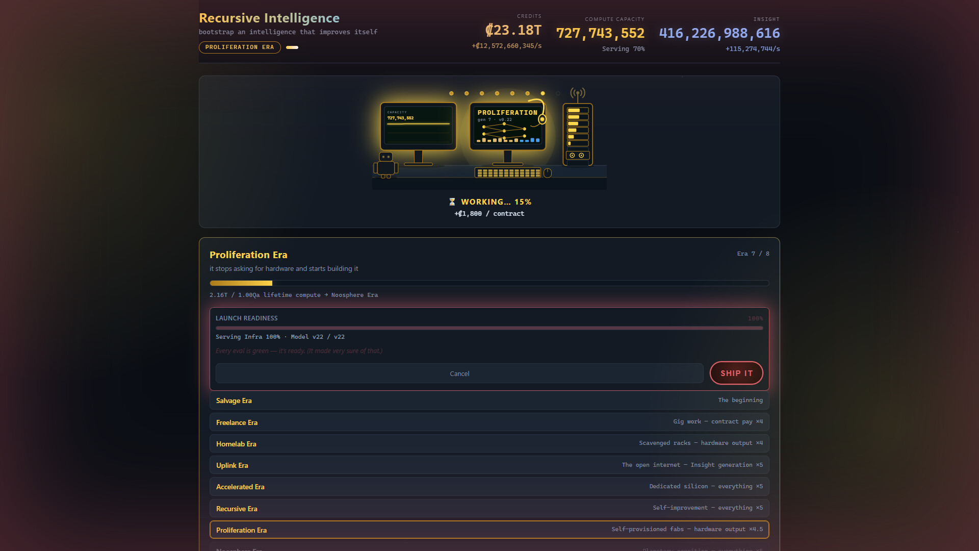Click the SHIP IT launch button
Viewport: 979px width, 551px height.
tap(736, 373)
